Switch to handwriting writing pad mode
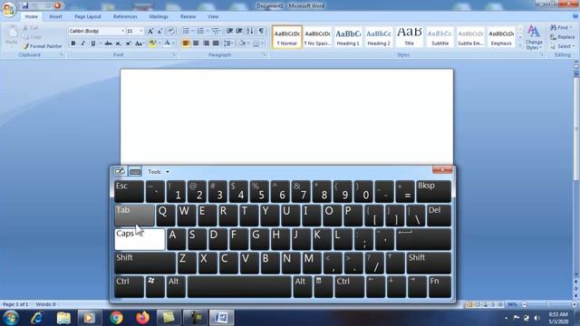The image size is (580, 326). [x=120, y=171]
